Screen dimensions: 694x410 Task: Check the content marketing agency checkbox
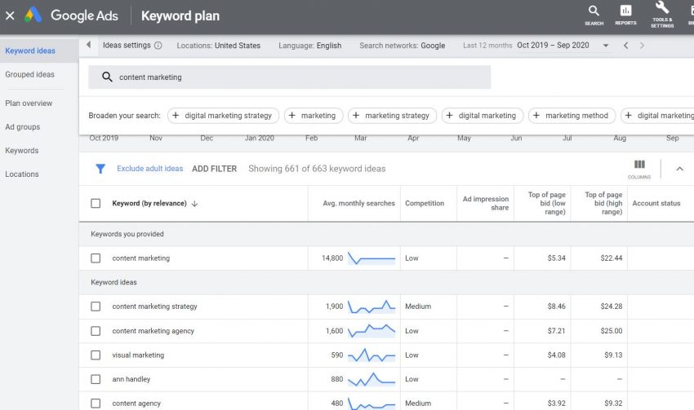point(96,331)
